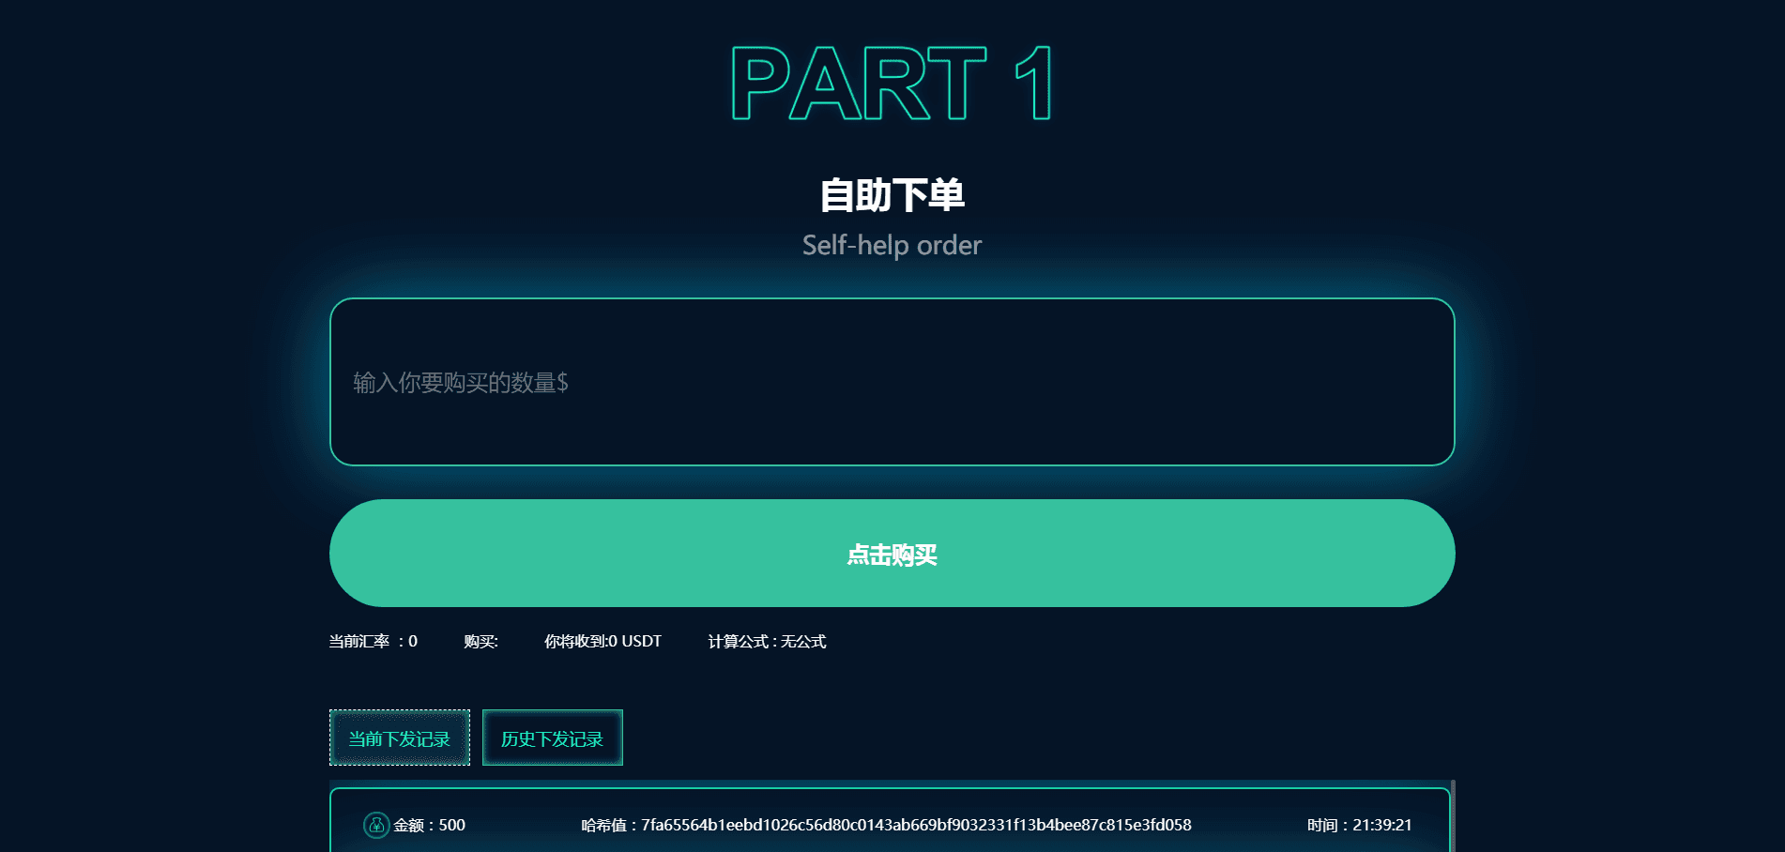Click the 你将收到:0 USDT text
This screenshot has width=1785, height=852.
603,642
